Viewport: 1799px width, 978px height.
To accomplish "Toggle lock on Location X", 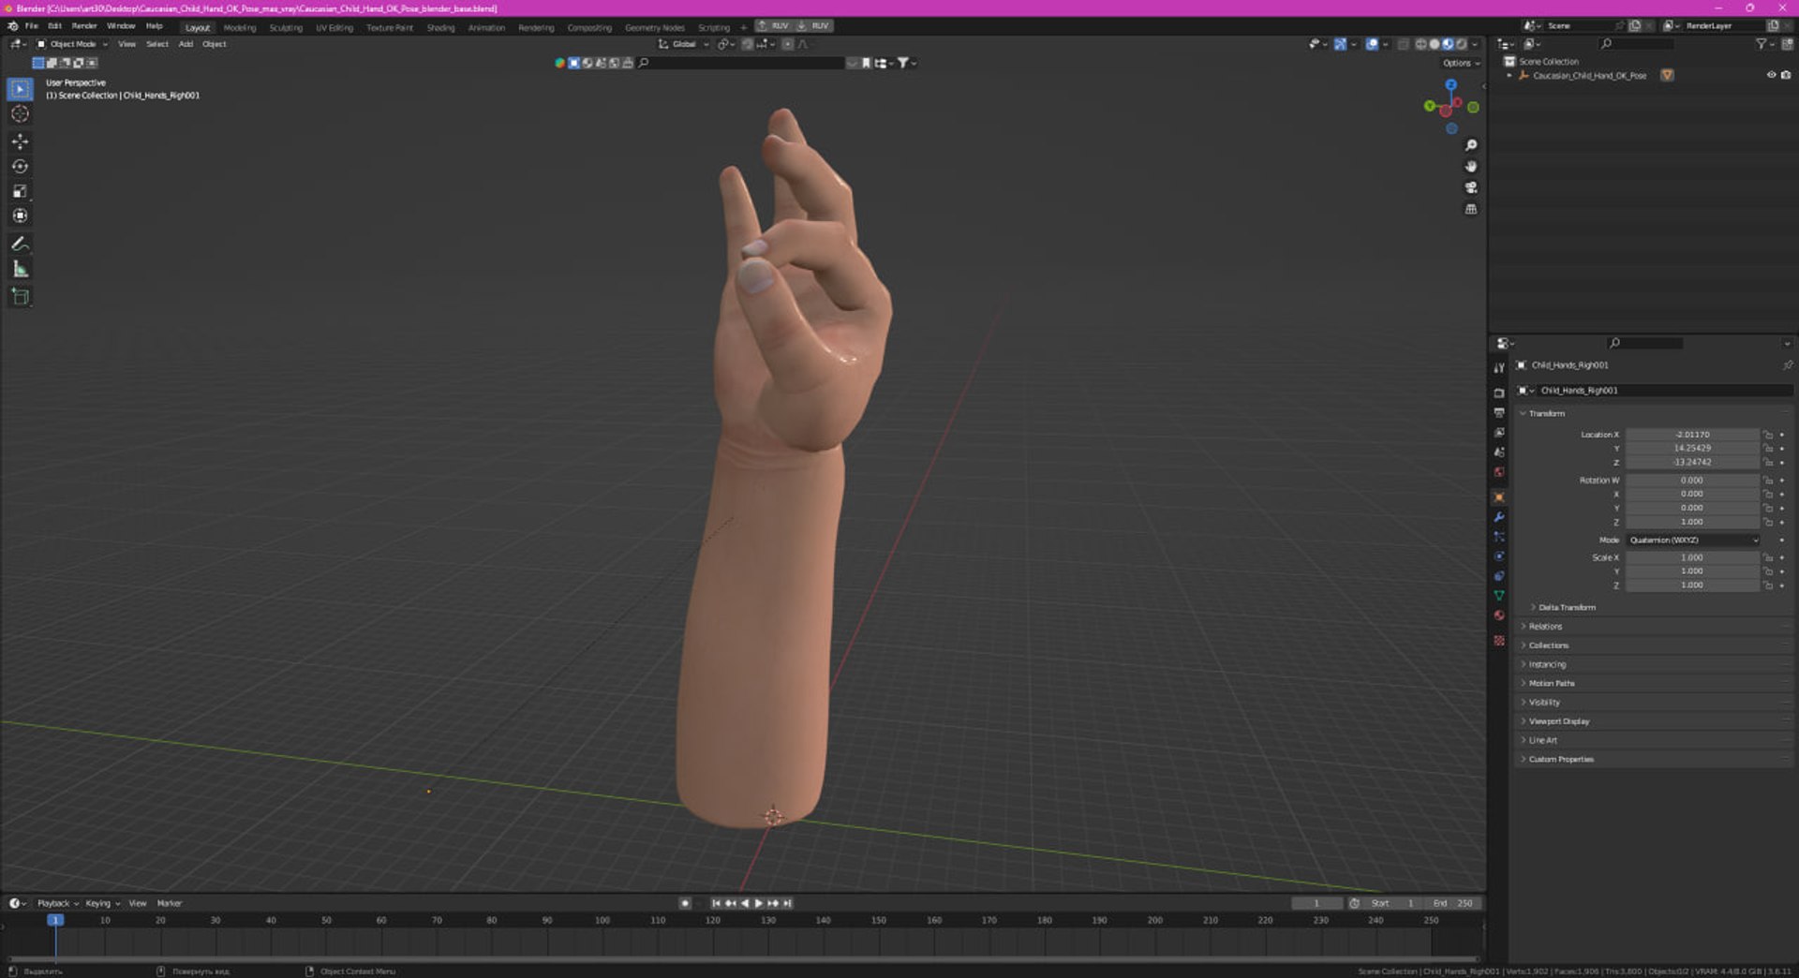I will [1768, 435].
